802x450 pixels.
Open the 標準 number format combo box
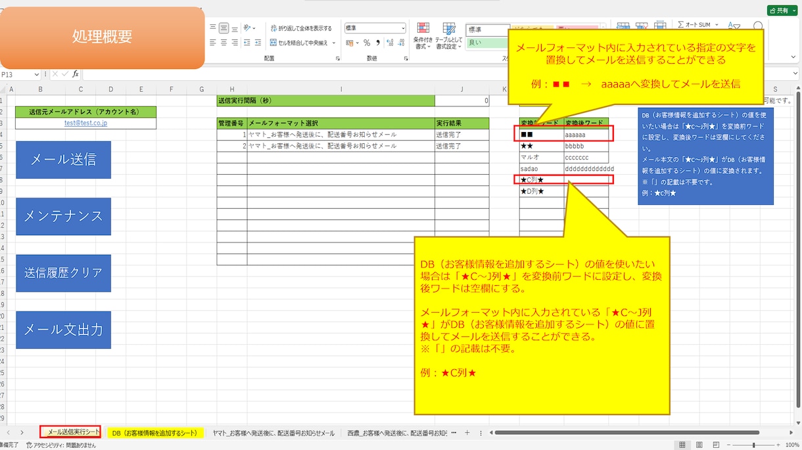375,28
